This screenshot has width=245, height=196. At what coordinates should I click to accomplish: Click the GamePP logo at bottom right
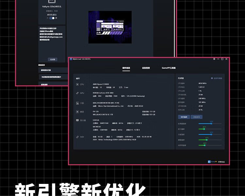click(210, 161)
